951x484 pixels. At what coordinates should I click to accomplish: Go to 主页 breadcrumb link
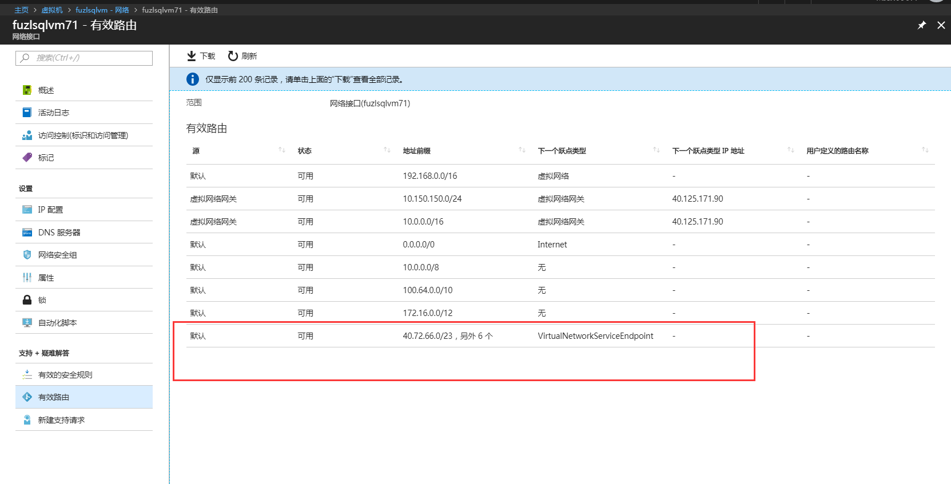pos(21,10)
